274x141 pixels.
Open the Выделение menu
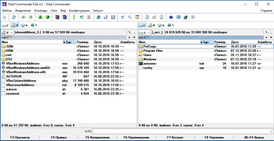[23, 11]
